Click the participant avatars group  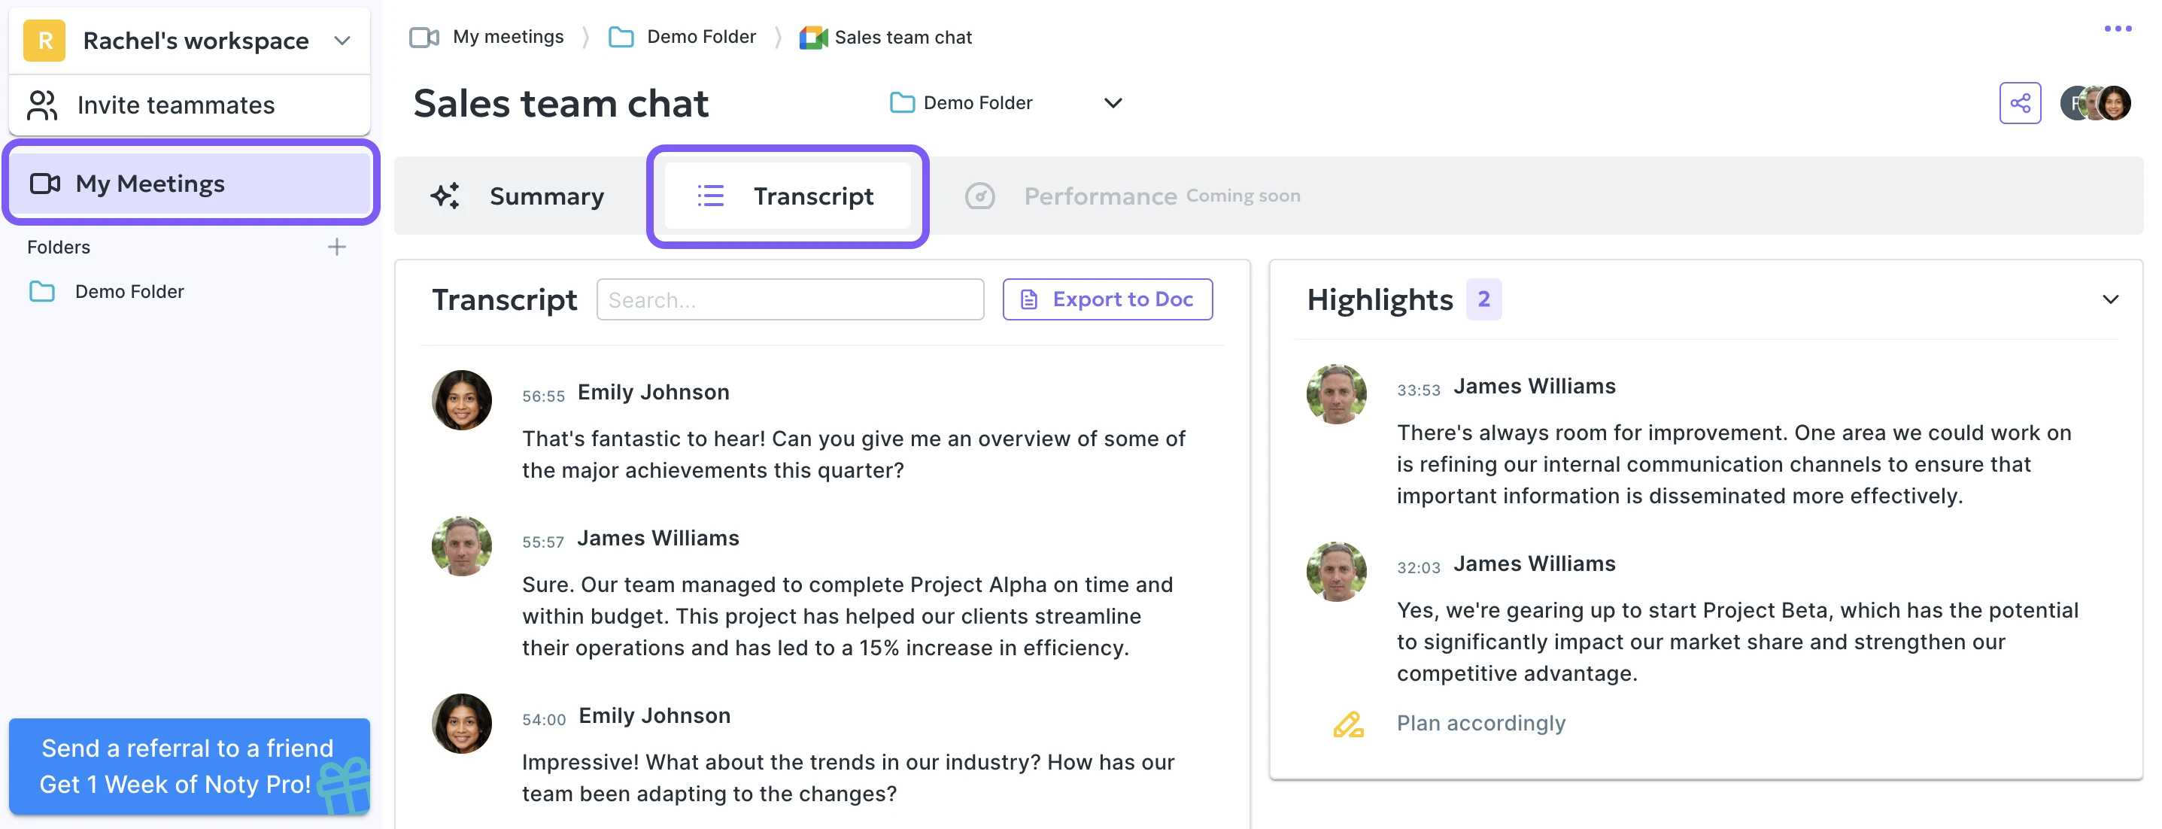pyautogui.click(x=2095, y=103)
